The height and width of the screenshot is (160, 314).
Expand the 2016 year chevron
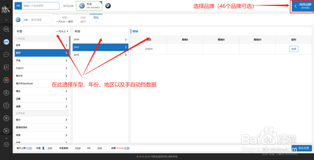[126, 55]
